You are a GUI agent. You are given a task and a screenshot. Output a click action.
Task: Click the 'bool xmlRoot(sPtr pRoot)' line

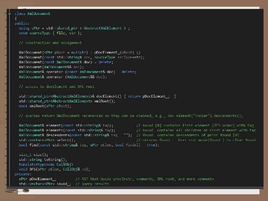click(x=45, y=106)
